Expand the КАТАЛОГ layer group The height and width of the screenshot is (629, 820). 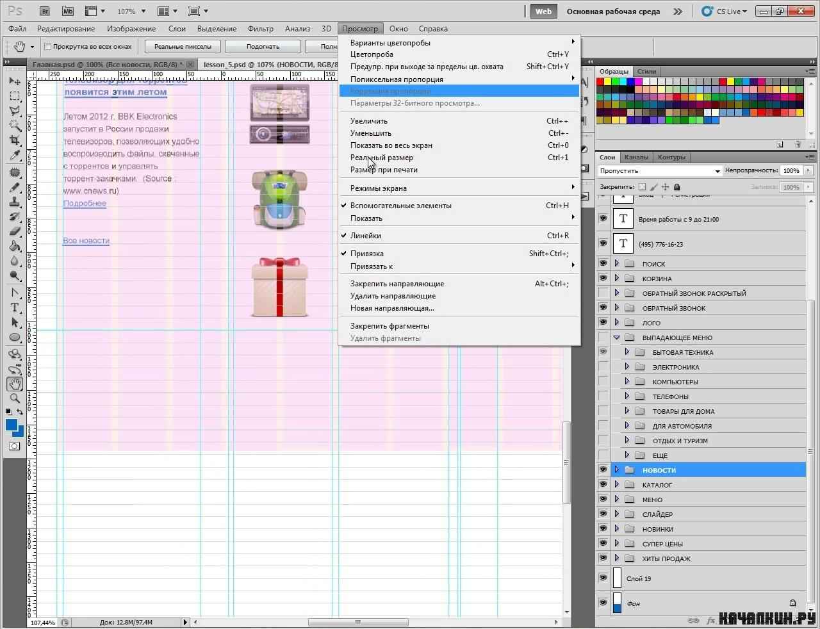pos(617,484)
